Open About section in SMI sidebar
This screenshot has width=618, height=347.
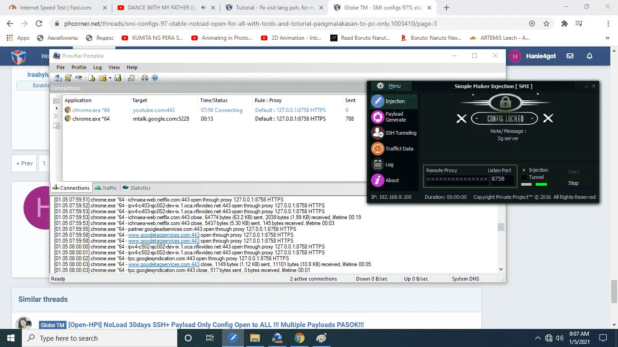394,180
